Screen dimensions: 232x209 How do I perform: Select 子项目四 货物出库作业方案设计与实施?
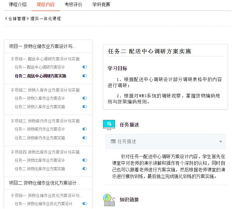pyautogui.click(x=45, y=152)
